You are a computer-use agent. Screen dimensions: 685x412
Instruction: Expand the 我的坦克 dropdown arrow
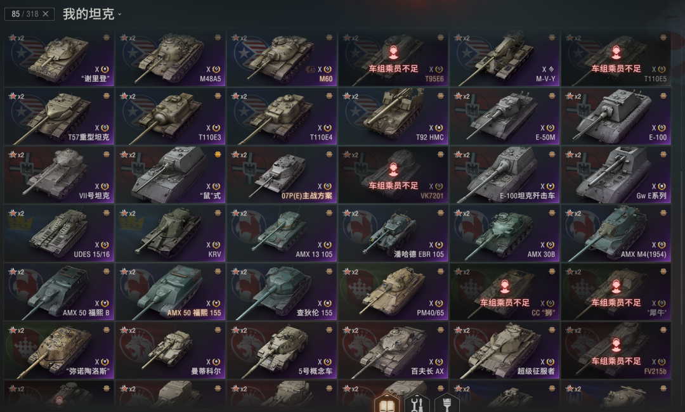tap(120, 15)
